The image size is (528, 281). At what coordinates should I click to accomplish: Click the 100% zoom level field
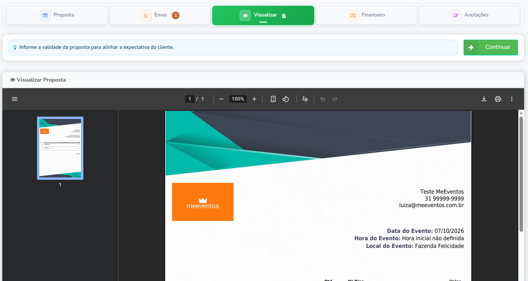(x=238, y=99)
